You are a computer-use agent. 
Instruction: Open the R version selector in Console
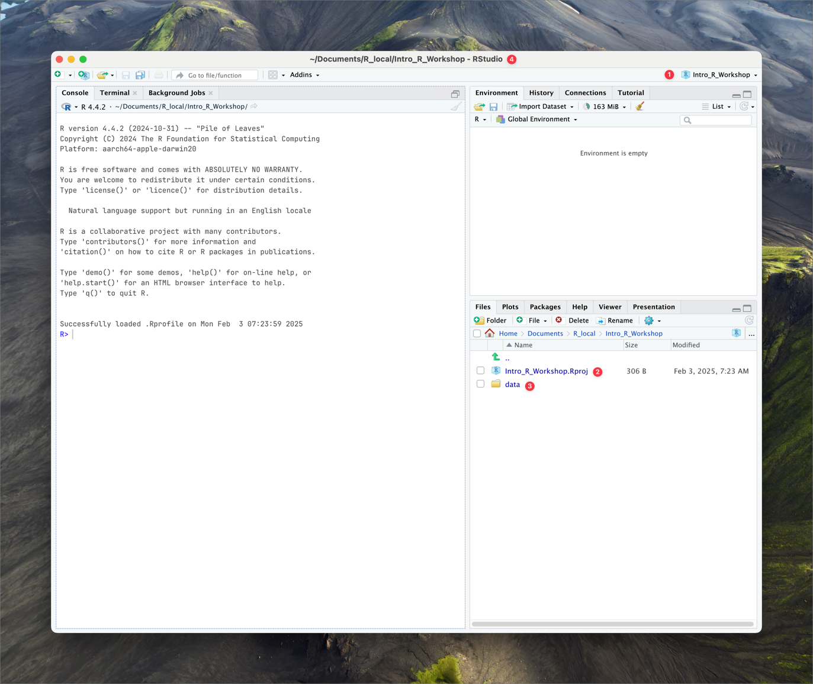click(x=70, y=107)
